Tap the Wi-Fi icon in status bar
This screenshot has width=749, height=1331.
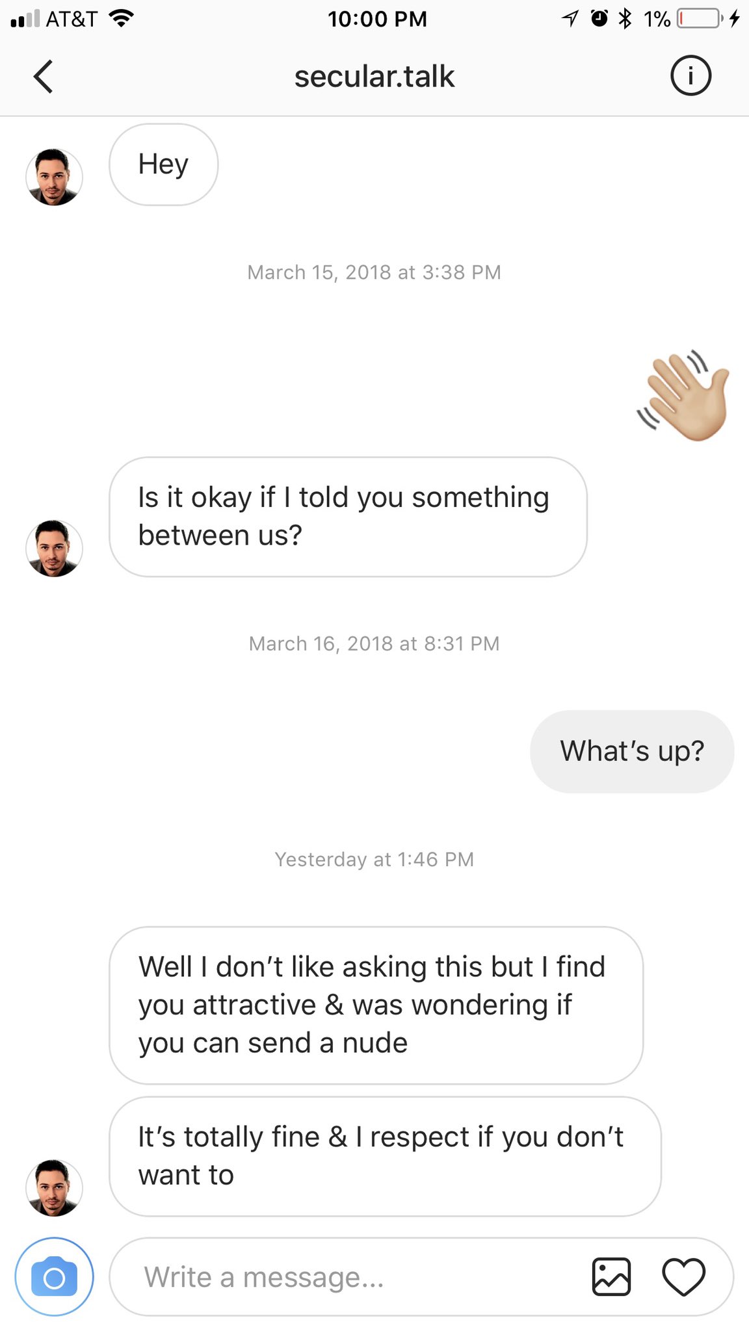[120, 18]
